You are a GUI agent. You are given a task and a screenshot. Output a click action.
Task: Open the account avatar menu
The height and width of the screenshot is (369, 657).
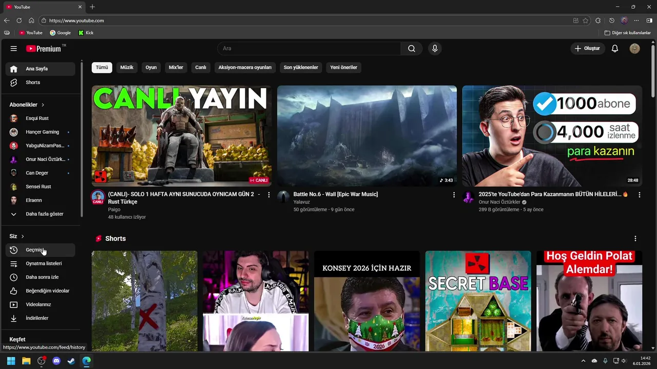click(635, 49)
